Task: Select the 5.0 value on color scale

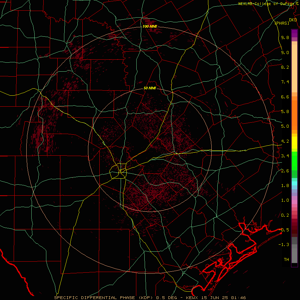Action: tap(285, 126)
